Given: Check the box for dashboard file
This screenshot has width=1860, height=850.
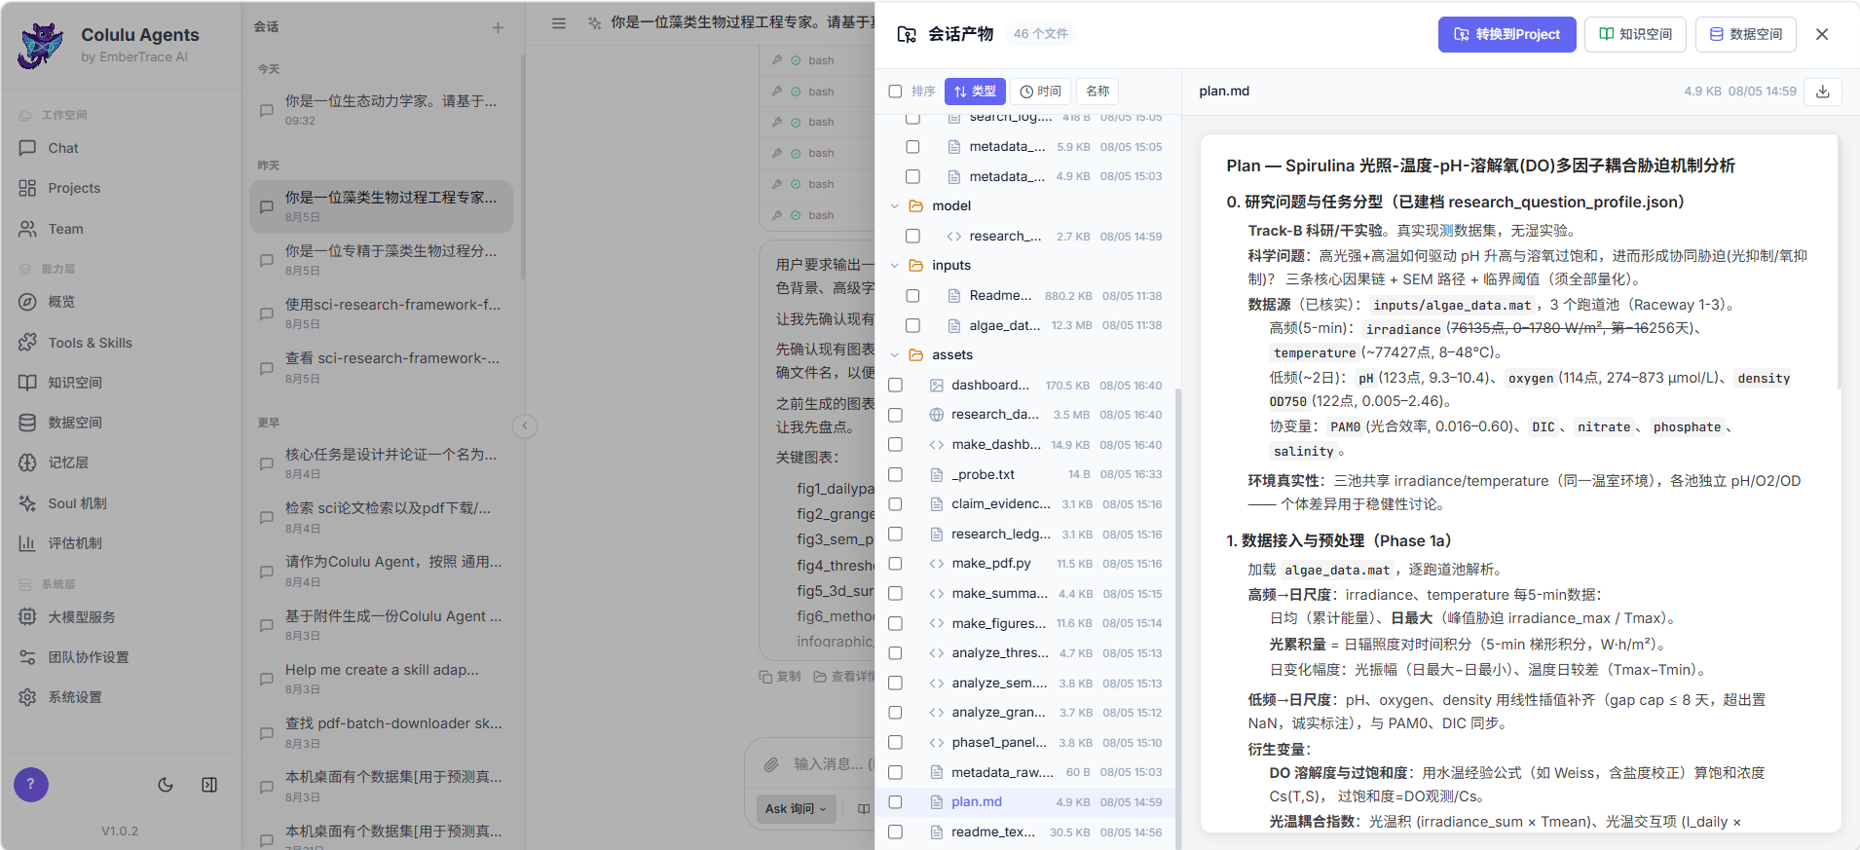Looking at the screenshot, I should [x=895, y=386].
